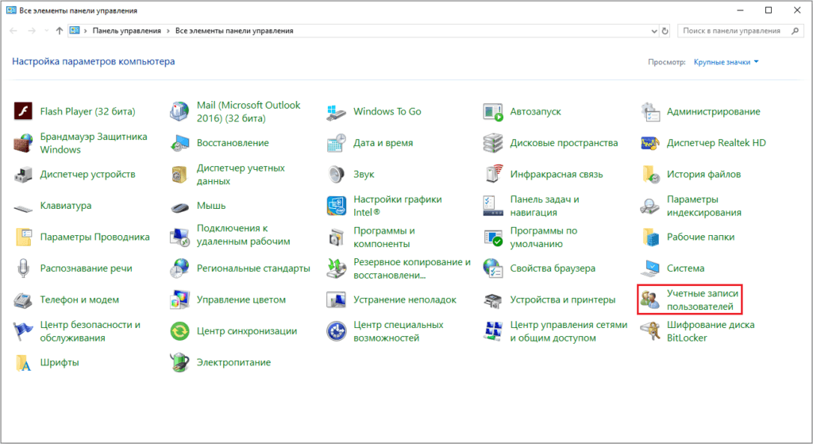813x444 pixels.
Task: Click the Распознавание речи microphone icon
Action: (x=23, y=268)
